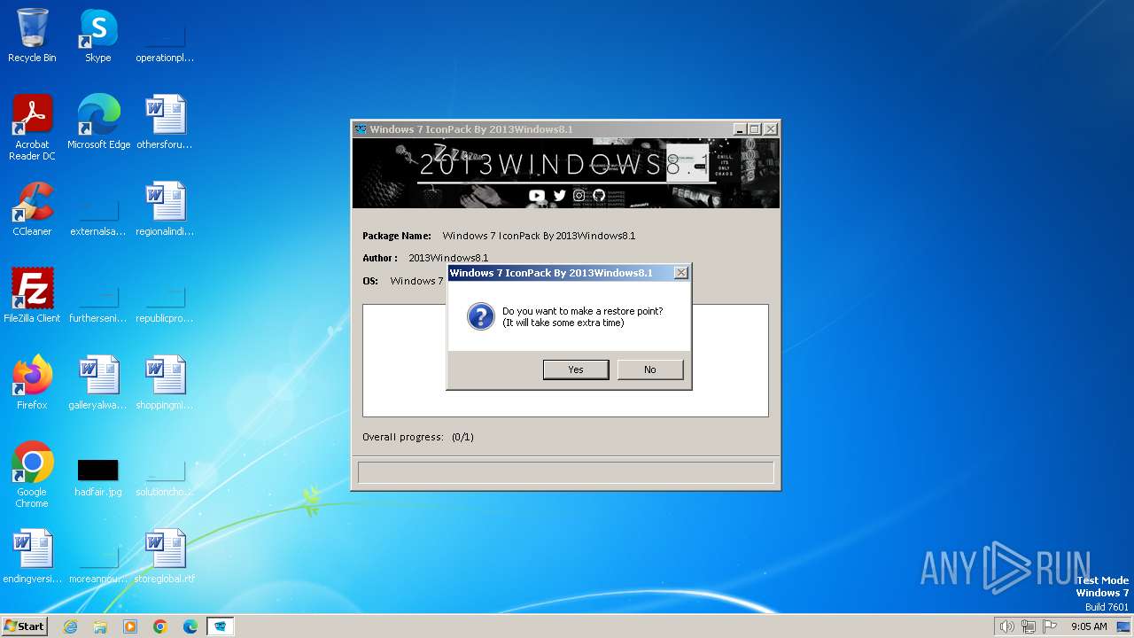The width and height of the screenshot is (1134, 638).
Task: Open Action Center flag icon
Action: pyautogui.click(x=1050, y=626)
